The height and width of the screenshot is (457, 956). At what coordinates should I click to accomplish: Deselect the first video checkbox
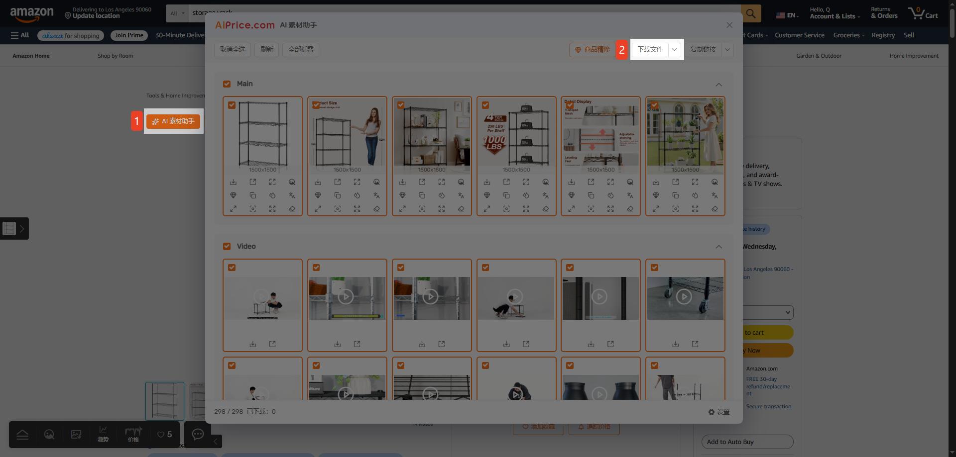pyautogui.click(x=232, y=268)
